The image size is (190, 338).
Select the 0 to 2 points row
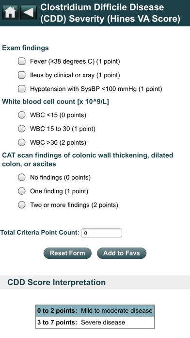95,311
